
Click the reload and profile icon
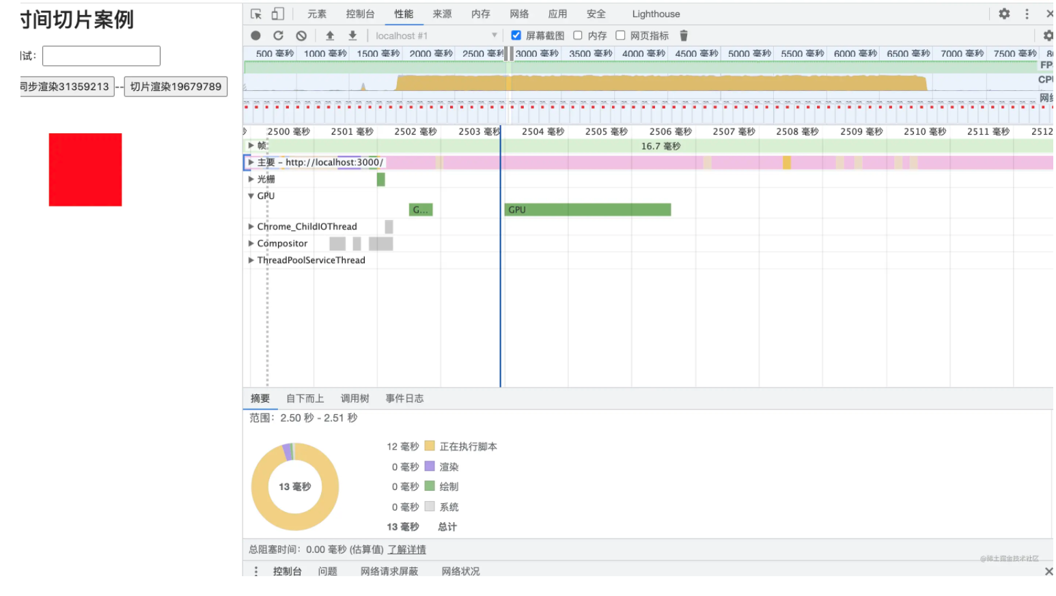278,36
